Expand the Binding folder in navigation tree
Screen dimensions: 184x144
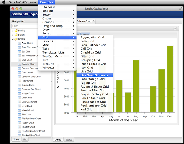13,30
